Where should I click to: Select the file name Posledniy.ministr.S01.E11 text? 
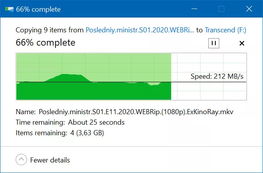tap(136, 112)
